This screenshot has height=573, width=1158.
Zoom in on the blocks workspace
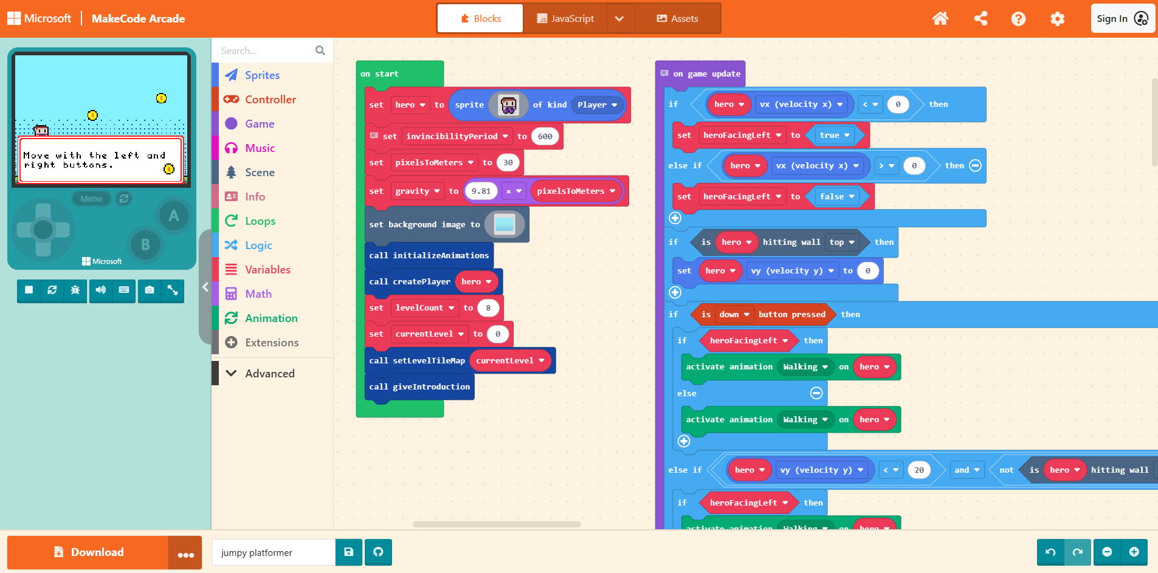(x=1134, y=552)
